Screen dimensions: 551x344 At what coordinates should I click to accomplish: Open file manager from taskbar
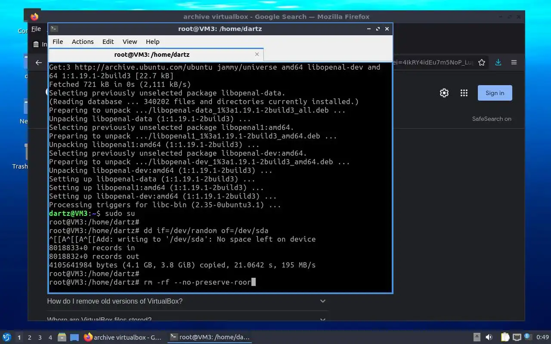[62, 337]
